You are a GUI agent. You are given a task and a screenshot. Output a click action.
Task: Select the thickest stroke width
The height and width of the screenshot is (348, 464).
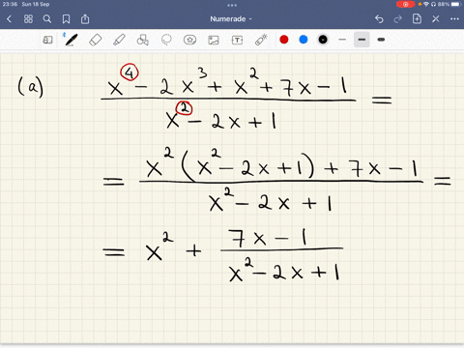tap(381, 40)
